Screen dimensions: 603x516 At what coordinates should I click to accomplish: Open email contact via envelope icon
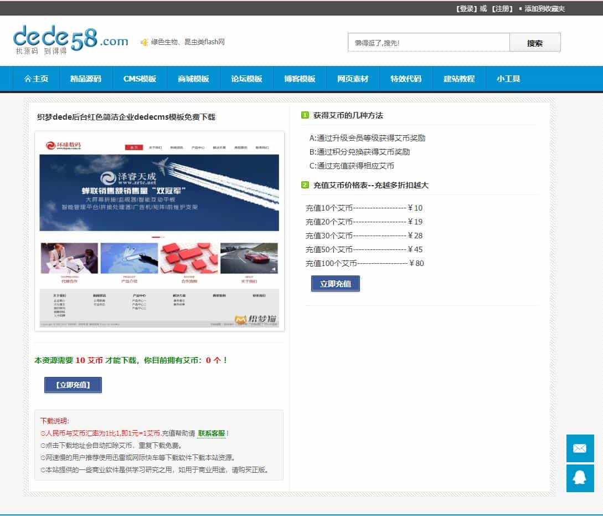(580, 449)
